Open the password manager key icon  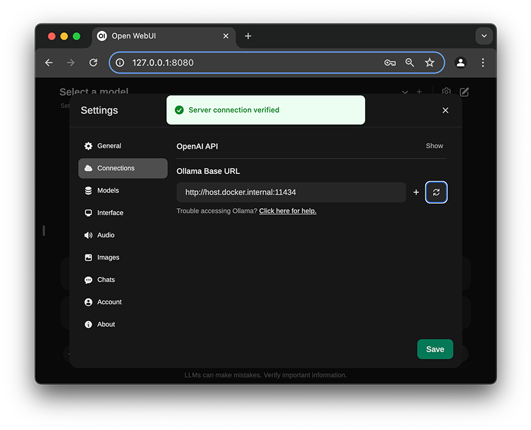(390, 63)
